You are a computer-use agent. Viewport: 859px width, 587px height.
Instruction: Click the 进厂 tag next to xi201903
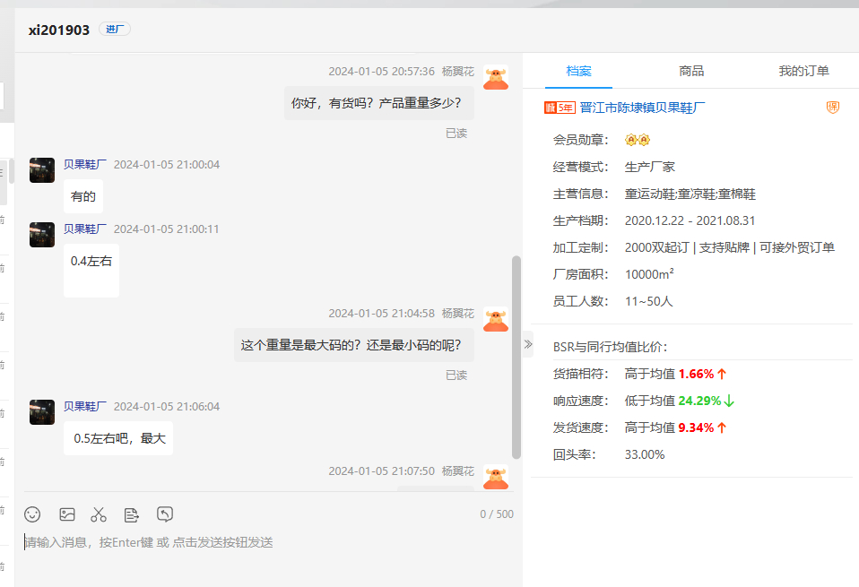[x=115, y=30]
